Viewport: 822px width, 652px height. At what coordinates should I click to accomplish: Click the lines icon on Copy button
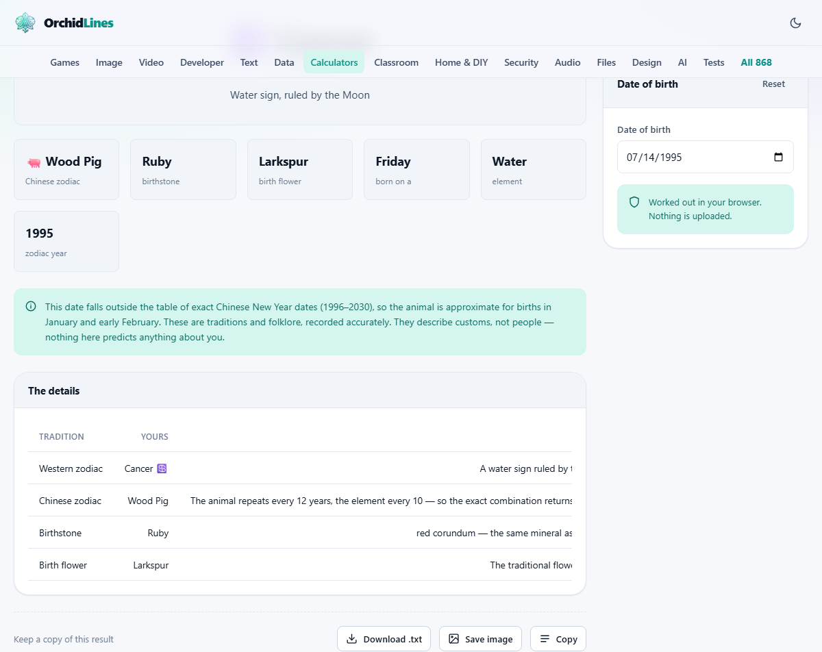545,639
